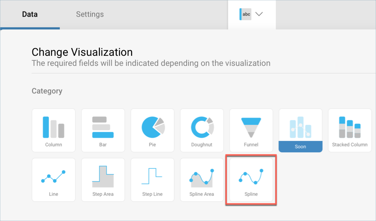Click the Change Visualization title
The width and height of the screenshot is (376, 221).
click(82, 52)
